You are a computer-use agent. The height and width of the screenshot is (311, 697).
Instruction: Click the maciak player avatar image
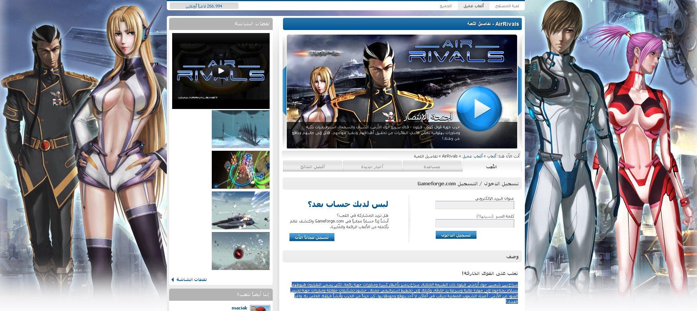click(260, 308)
